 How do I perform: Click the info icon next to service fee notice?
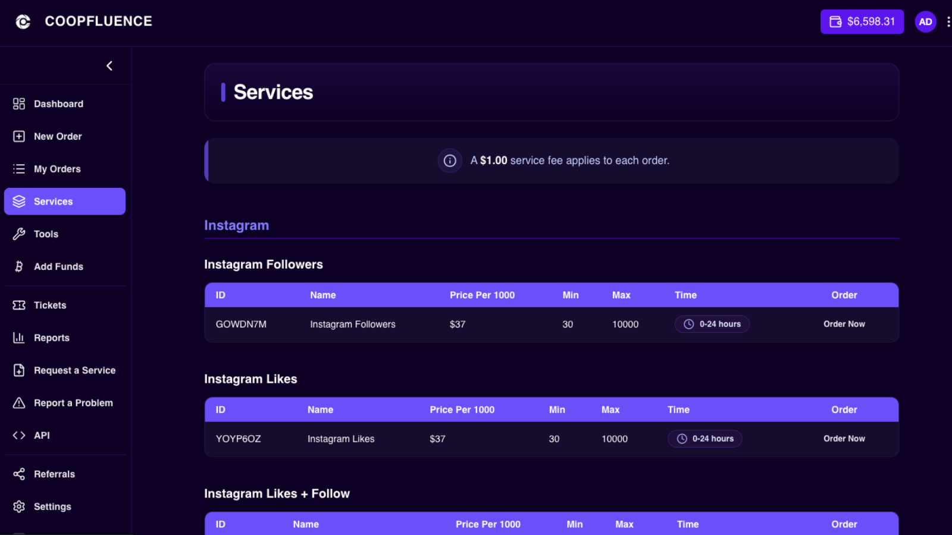450,160
